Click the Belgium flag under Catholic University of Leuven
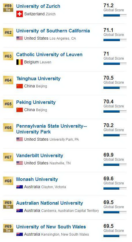Screen dimensions: 132x242 click(x=20, y=62)
